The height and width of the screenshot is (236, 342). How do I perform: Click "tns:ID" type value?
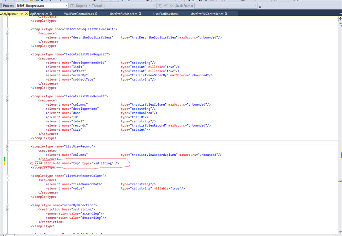tap(137, 117)
